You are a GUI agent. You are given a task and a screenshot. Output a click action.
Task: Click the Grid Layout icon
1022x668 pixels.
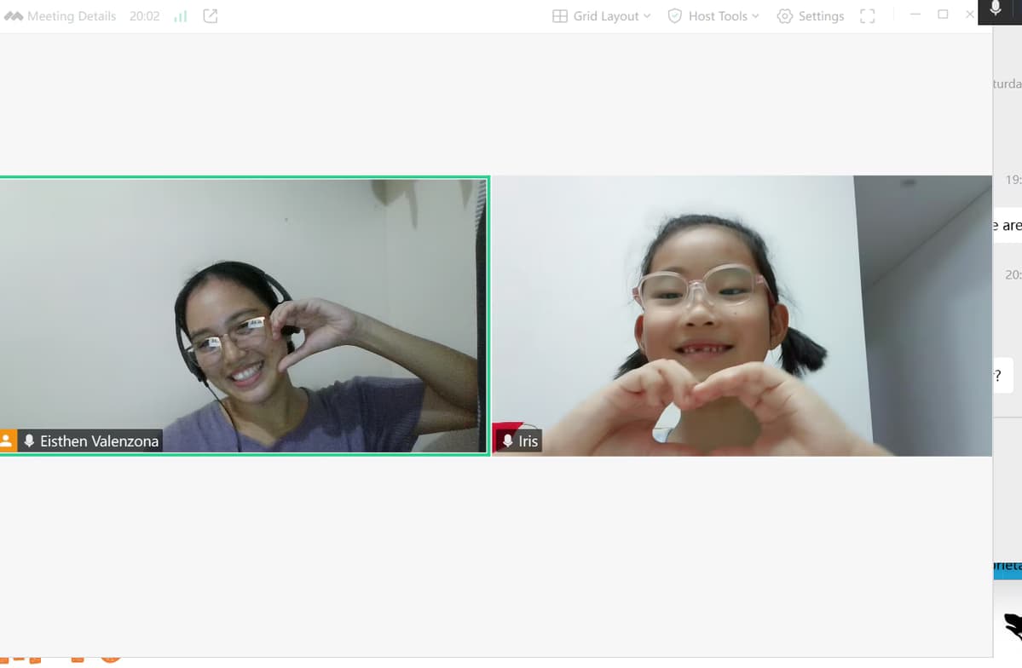(x=559, y=15)
